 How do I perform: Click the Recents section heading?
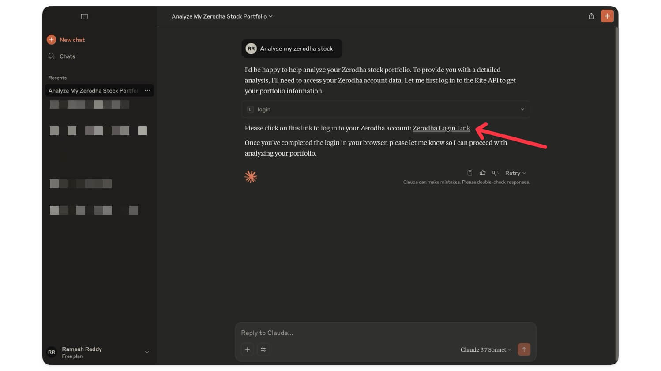pyautogui.click(x=57, y=78)
